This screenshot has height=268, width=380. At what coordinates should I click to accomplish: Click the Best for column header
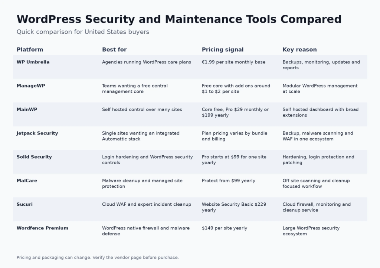pos(114,50)
